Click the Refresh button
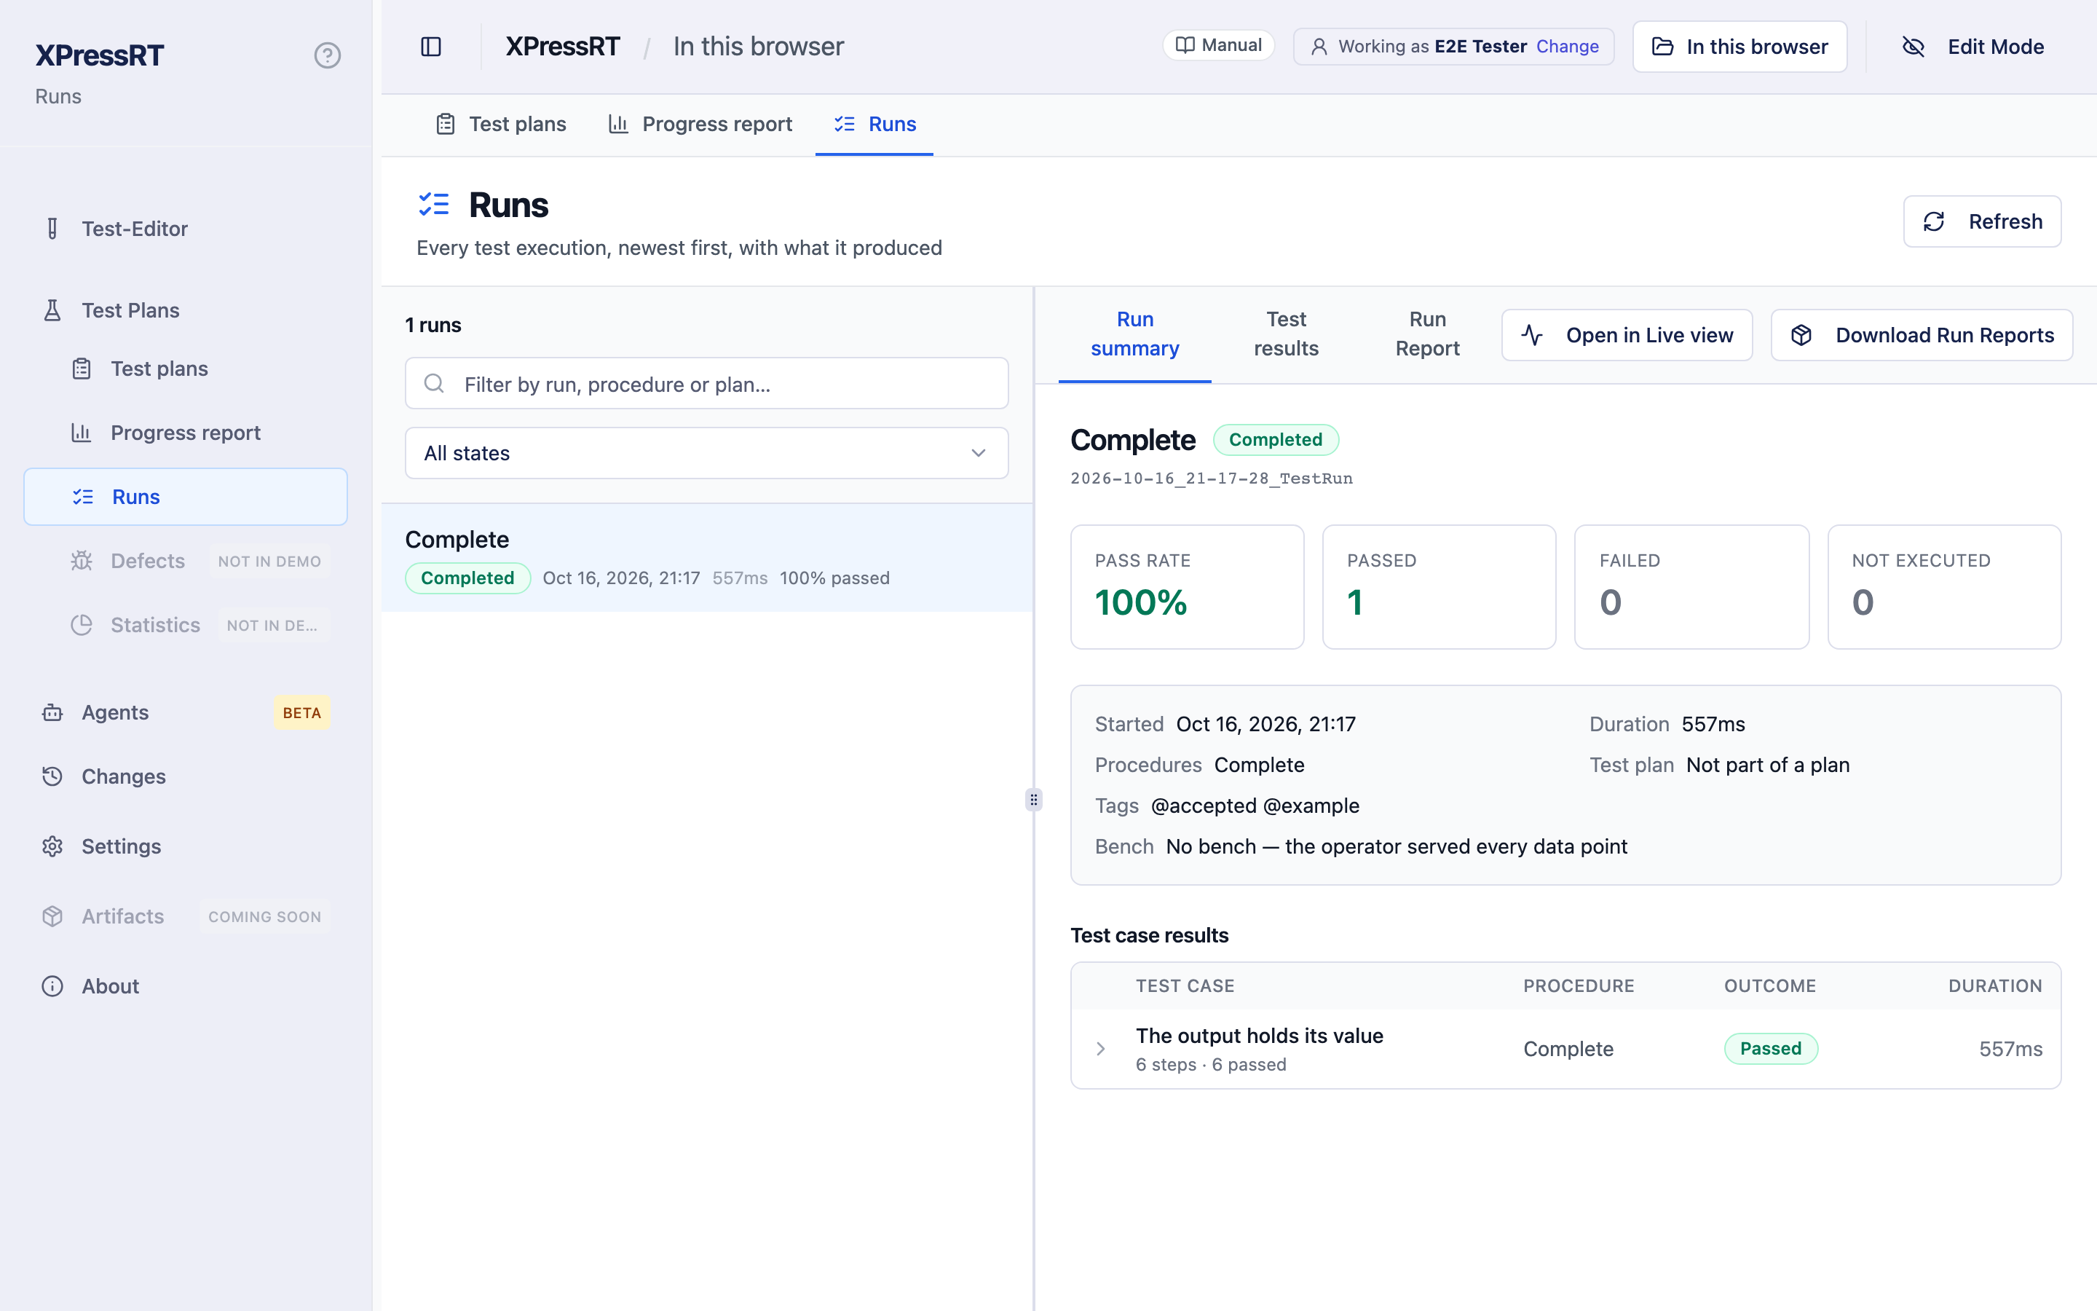Screen dimensions: 2097x1311 point(1982,221)
